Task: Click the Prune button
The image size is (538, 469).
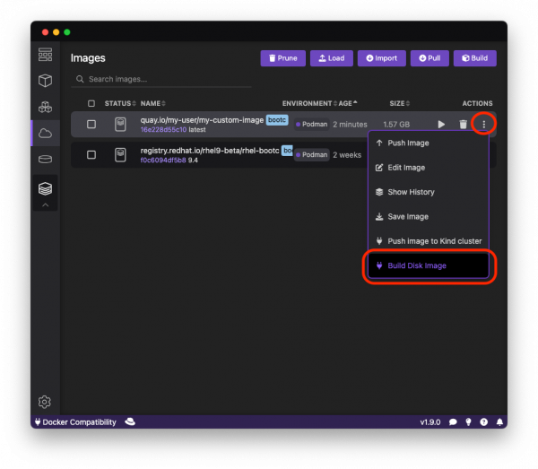Action: click(282, 58)
